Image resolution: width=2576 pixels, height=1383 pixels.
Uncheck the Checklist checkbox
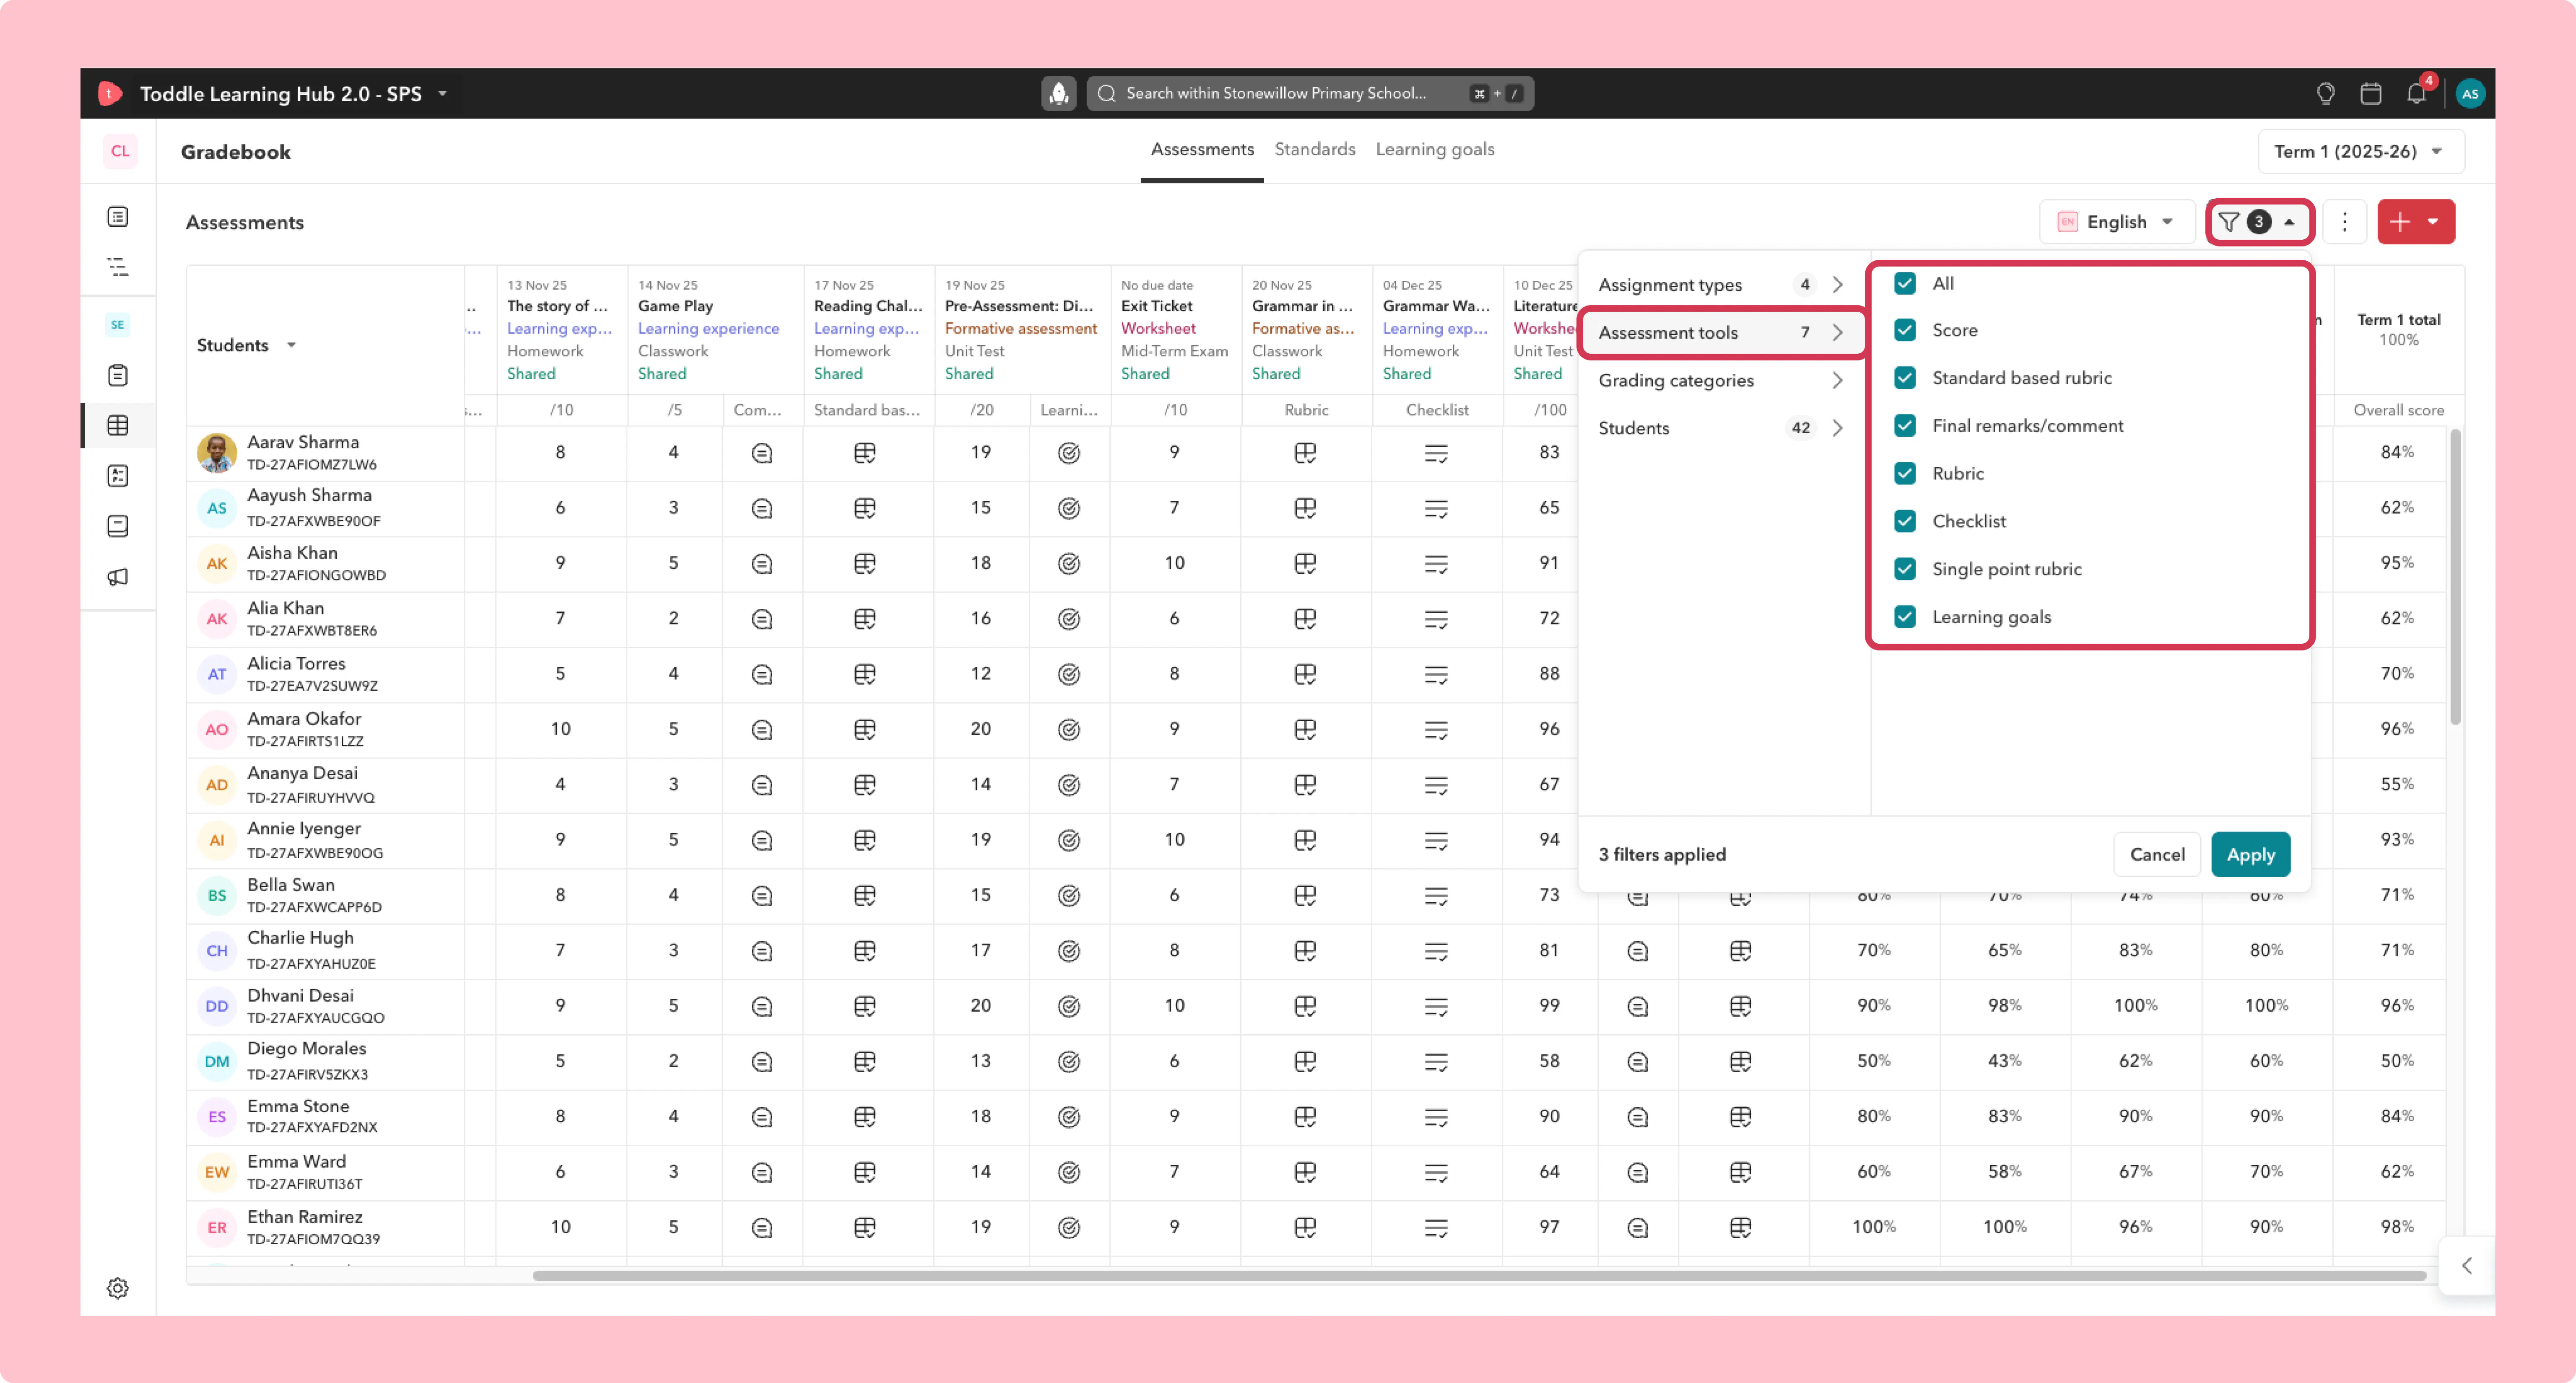[x=1905, y=522]
